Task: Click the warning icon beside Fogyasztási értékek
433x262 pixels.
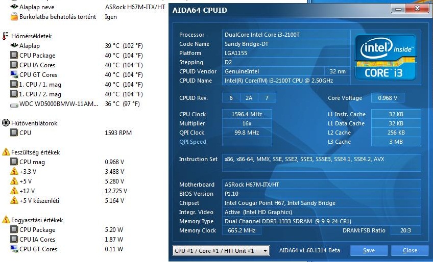Action: 6,220
